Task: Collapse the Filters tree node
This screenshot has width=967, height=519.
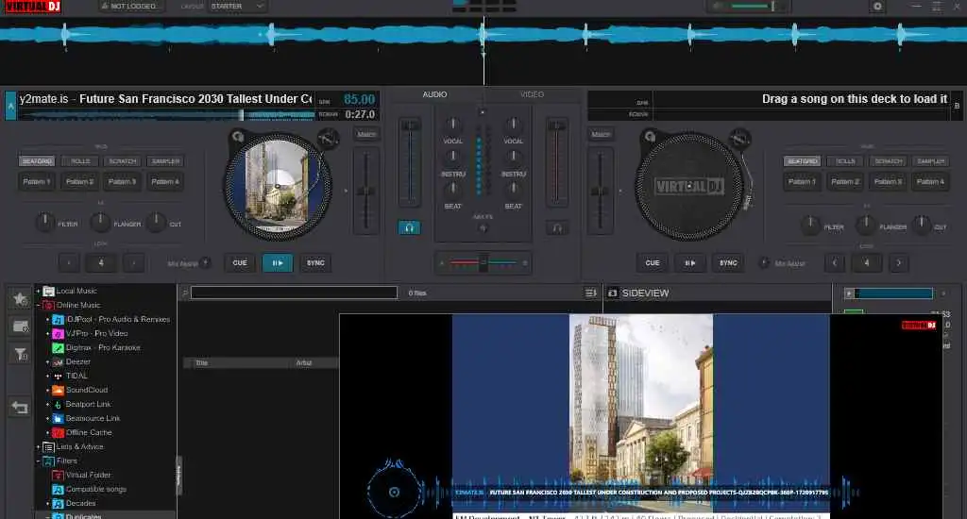Action: 38,461
